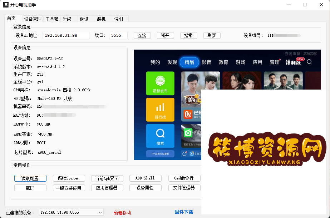Click the 固件下载 link
This screenshot has width=330, height=218.
[184, 212]
